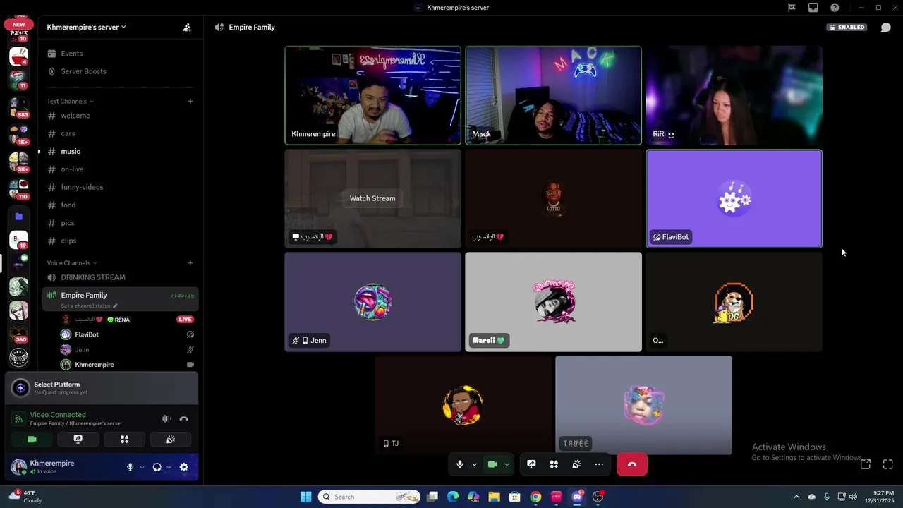Click the Inbox icon in title bar

(x=813, y=8)
